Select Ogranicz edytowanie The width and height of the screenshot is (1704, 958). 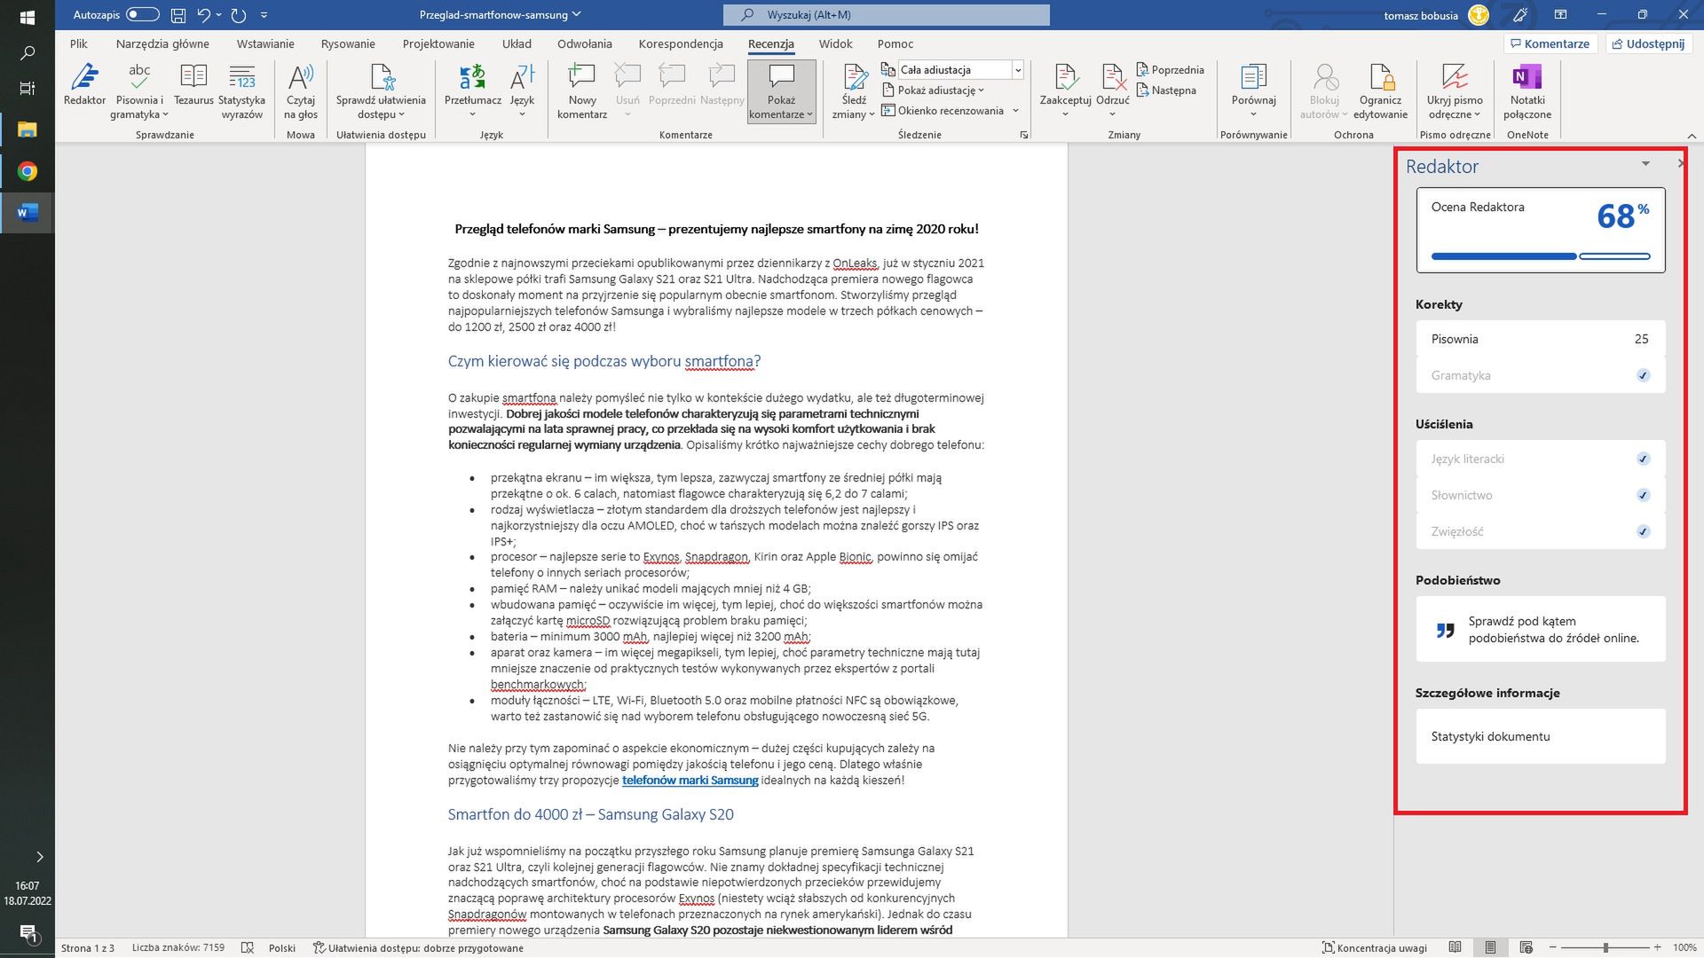click(x=1381, y=86)
